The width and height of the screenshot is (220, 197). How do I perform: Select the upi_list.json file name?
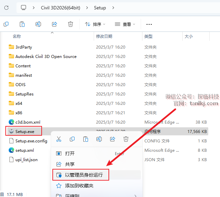tap(27, 159)
